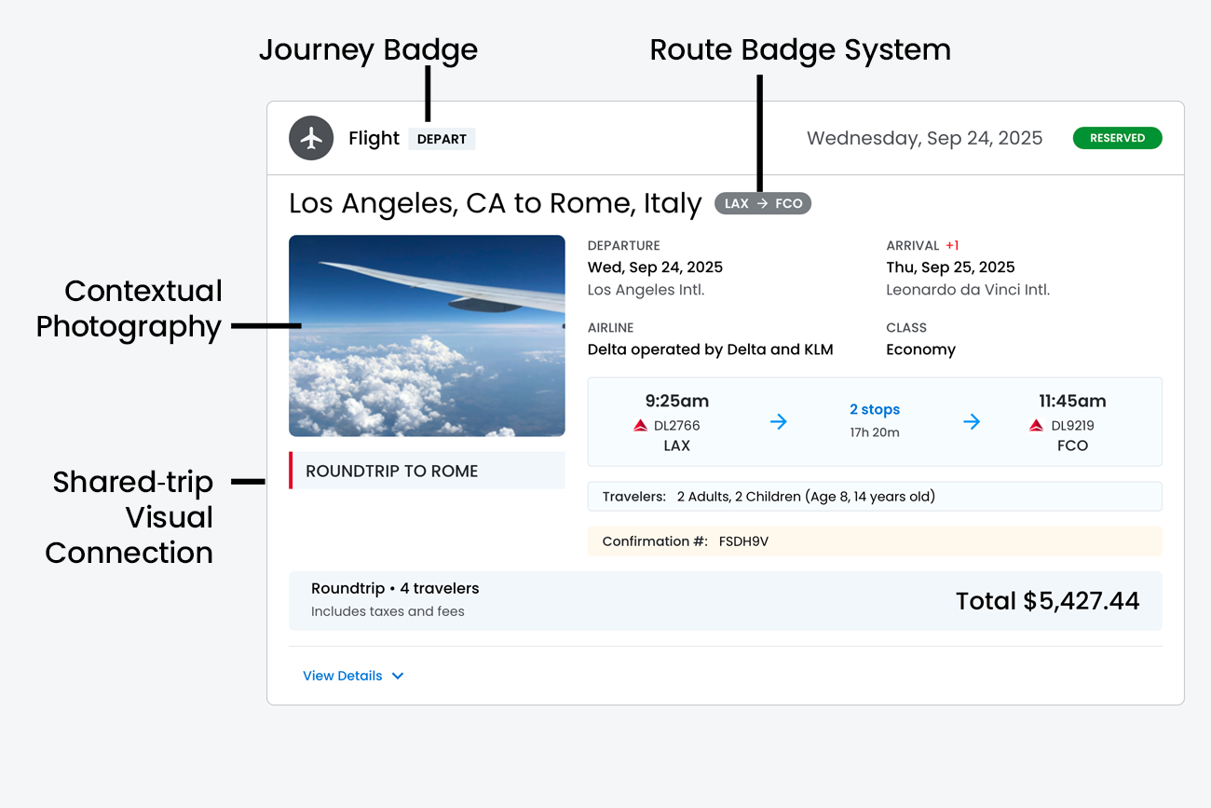Click the red +1 arrival day indicator
Screen dimensions: 1211x808
tap(952, 246)
